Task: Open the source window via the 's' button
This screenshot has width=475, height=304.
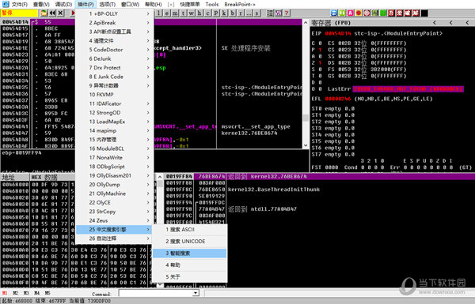Action: pyautogui.click(x=257, y=13)
